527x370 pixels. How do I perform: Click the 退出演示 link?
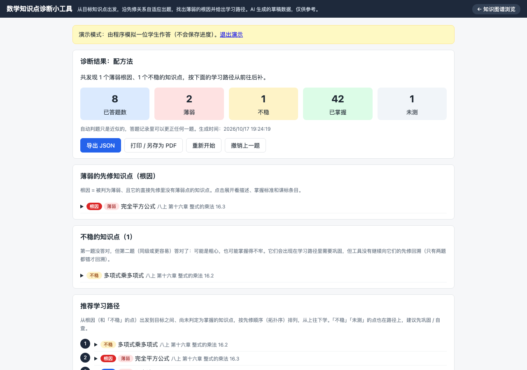point(231,35)
